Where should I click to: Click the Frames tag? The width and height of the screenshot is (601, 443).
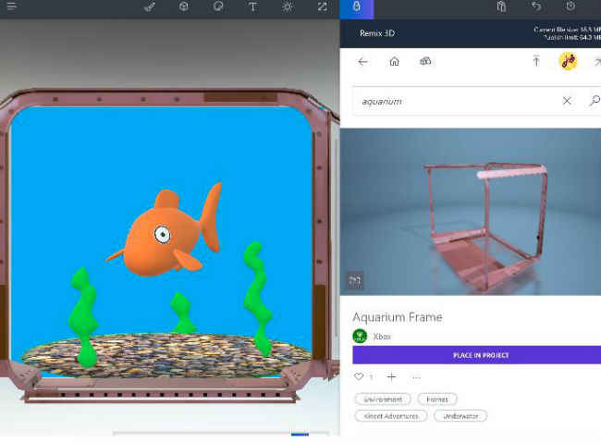click(x=437, y=400)
